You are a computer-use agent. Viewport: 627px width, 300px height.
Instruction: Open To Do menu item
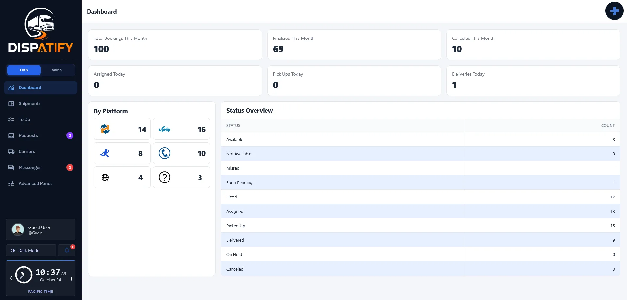click(40, 119)
